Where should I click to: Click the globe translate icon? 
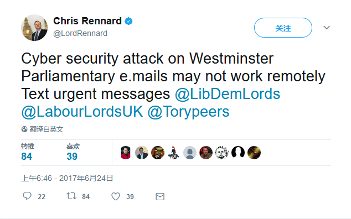[x=24, y=129]
